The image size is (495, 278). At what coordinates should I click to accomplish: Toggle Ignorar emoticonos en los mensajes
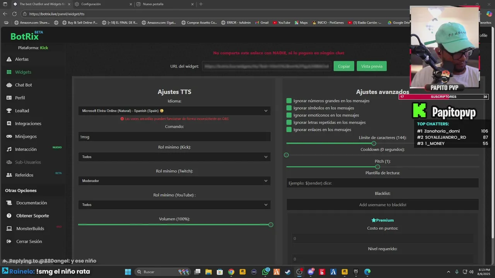click(289, 115)
